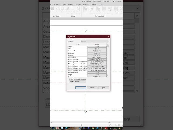
Task: Select the Tag Area tool
Action: pyautogui.click(x=116, y=11)
